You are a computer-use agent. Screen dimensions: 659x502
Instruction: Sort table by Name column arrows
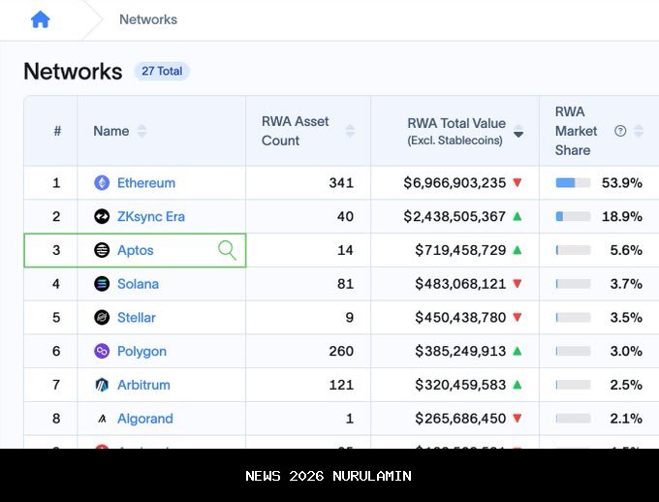click(x=142, y=131)
